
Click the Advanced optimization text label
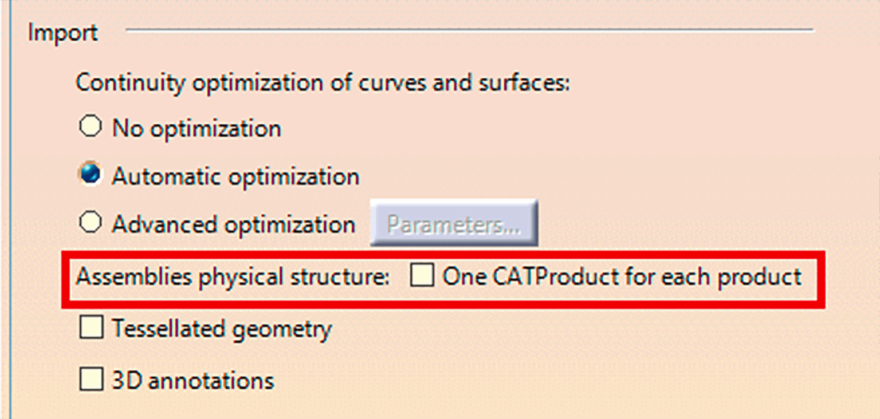tap(234, 223)
